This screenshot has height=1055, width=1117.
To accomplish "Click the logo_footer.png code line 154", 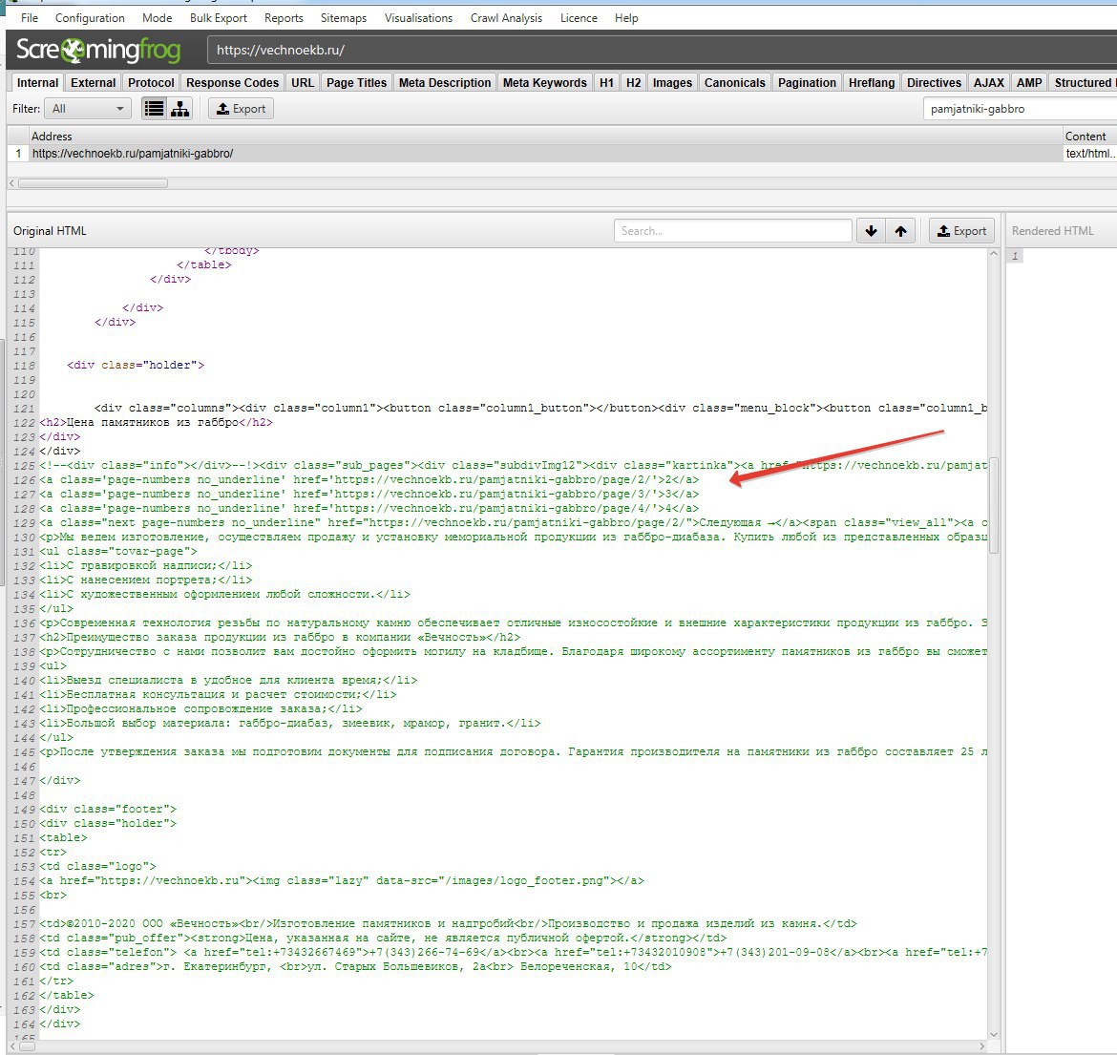I will coord(341,880).
